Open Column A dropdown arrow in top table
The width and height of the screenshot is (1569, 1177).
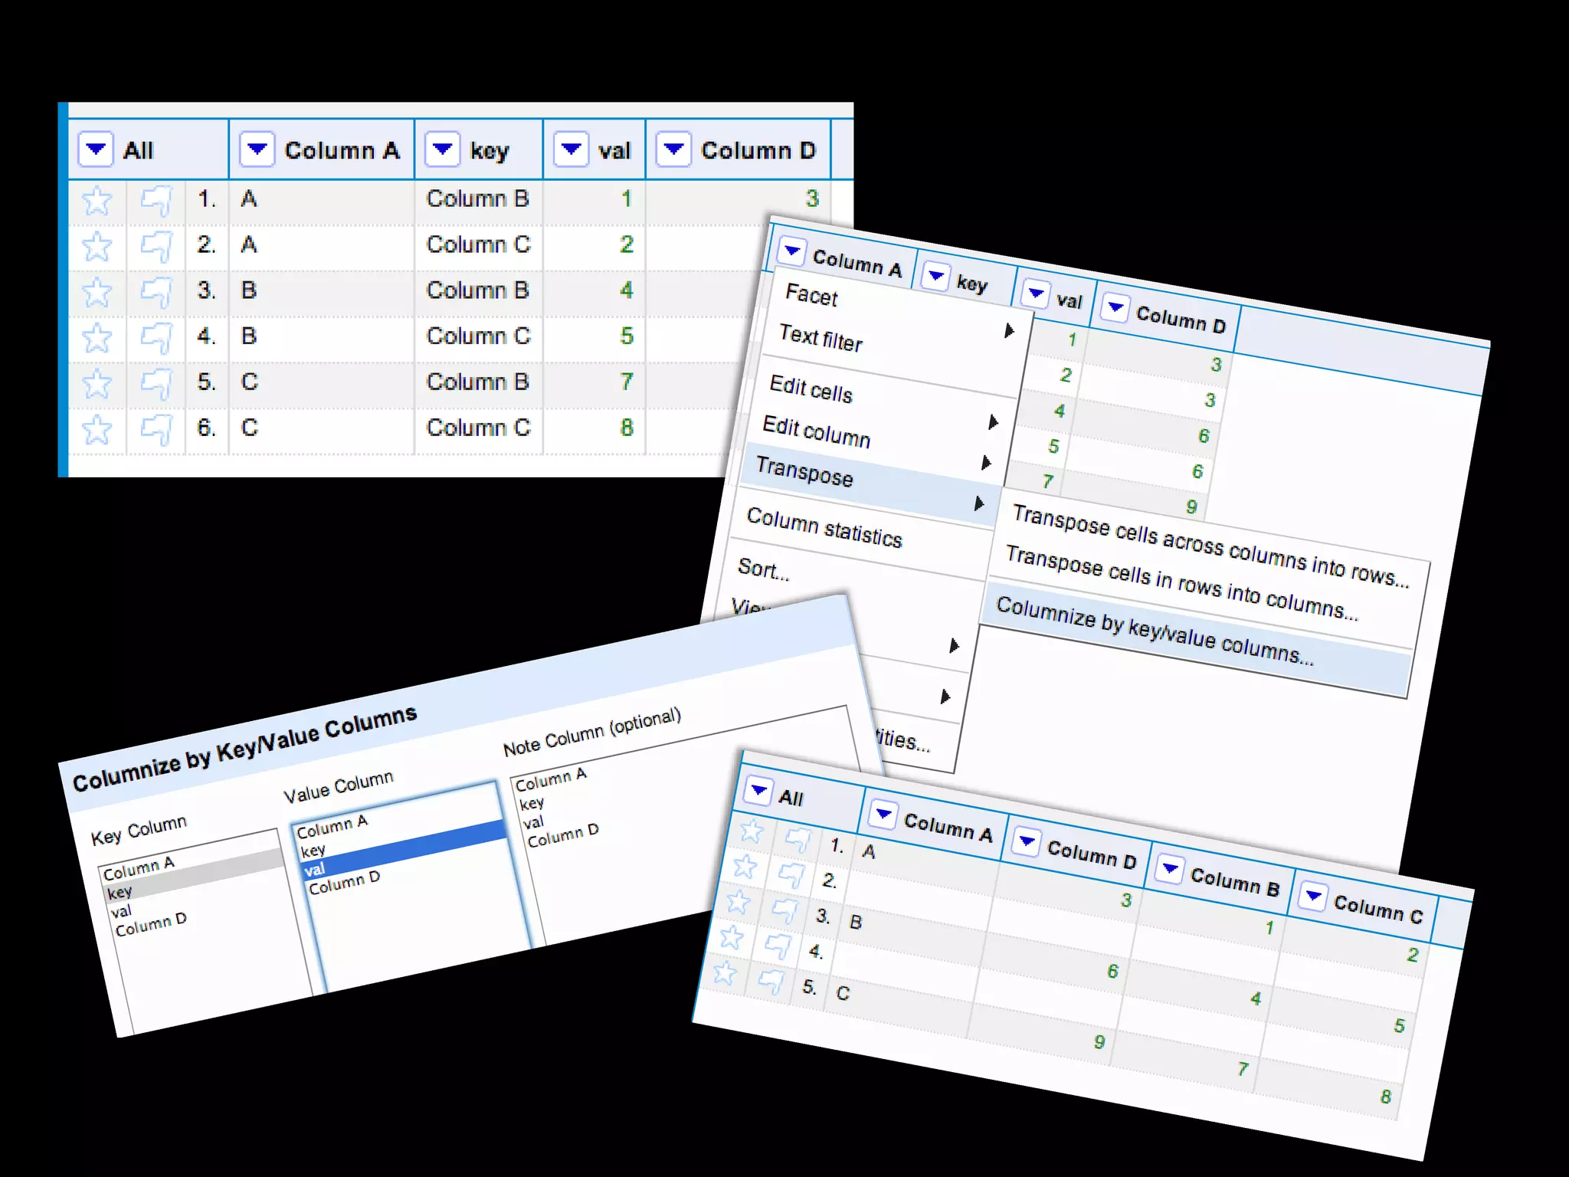[x=257, y=149]
